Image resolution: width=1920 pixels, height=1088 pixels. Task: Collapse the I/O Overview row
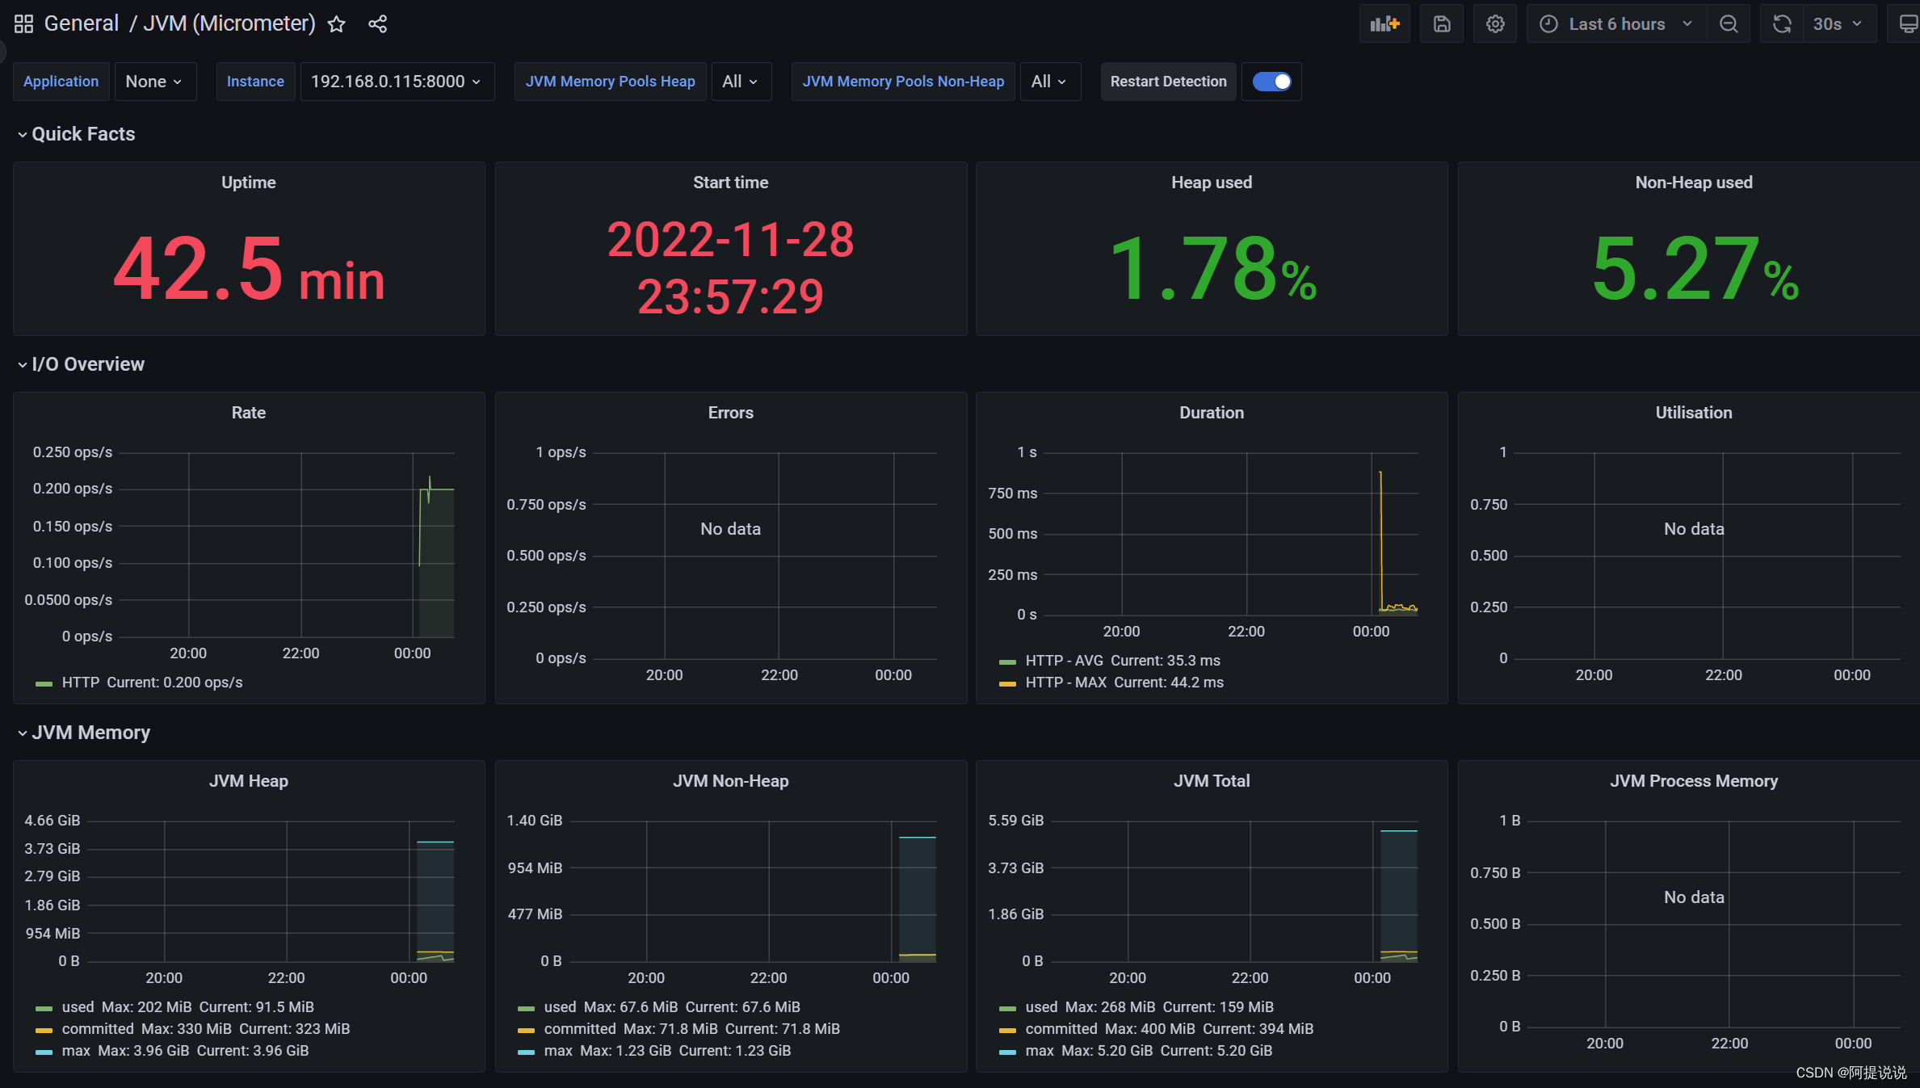80,364
